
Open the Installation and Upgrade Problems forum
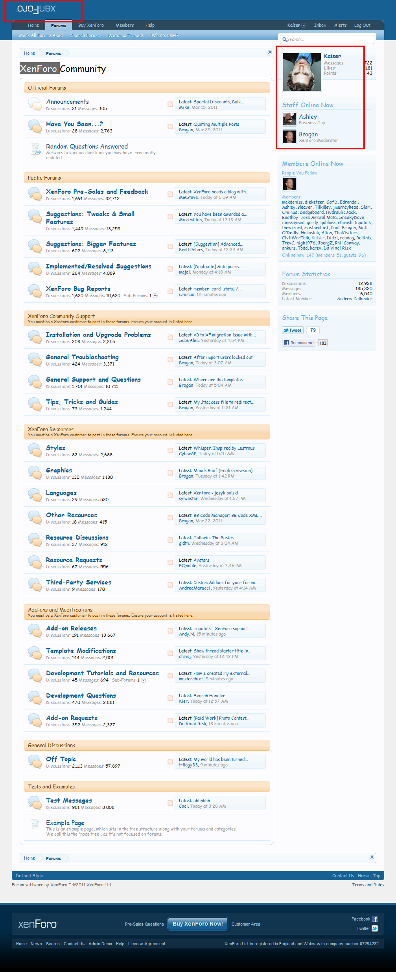pos(98,335)
